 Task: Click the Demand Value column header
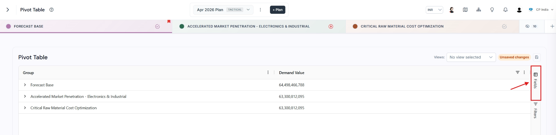(292, 73)
